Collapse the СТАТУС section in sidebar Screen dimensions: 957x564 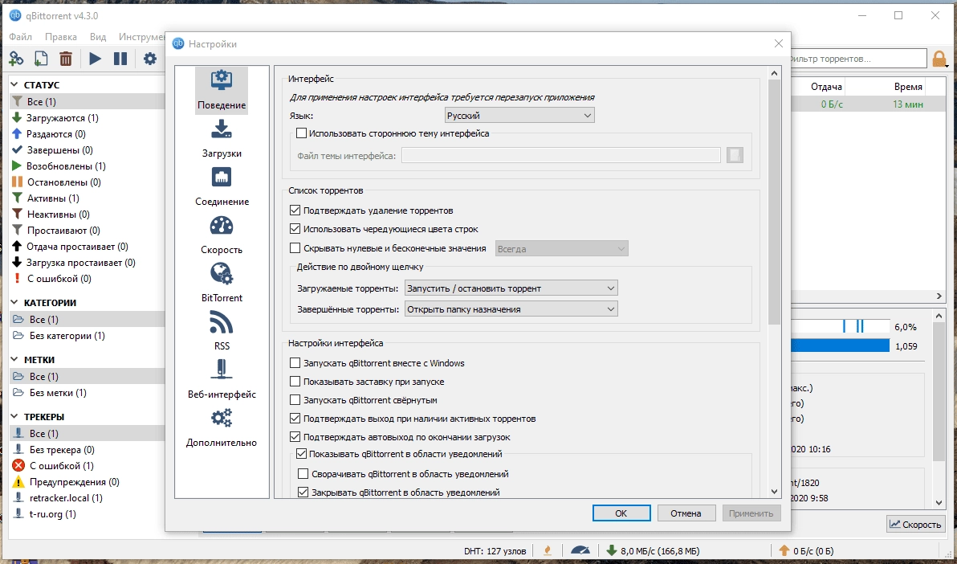[x=14, y=85]
